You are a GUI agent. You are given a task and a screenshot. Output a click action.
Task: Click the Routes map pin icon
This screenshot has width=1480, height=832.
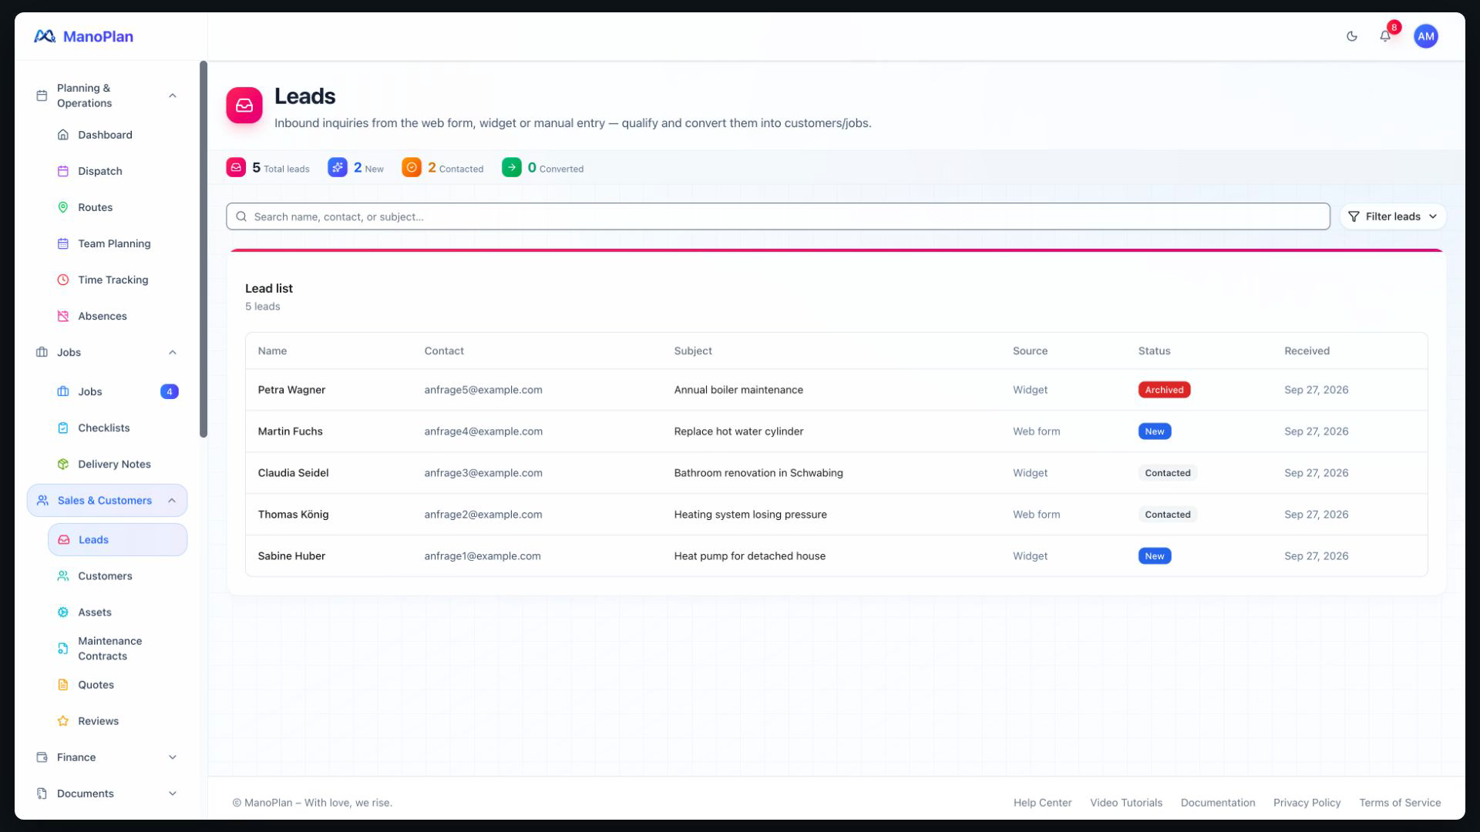[63, 207]
